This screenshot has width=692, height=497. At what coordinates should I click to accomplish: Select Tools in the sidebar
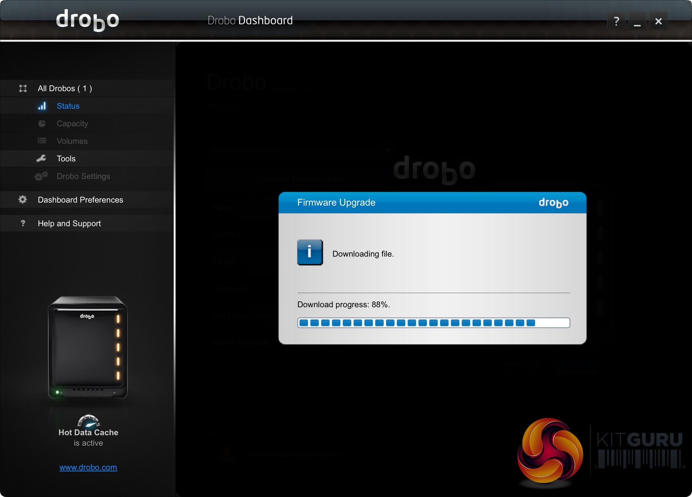pyautogui.click(x=66, y=159)
